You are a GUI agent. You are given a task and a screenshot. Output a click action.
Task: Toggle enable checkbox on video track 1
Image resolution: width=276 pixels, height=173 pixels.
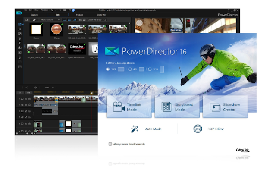pos(26,99)
